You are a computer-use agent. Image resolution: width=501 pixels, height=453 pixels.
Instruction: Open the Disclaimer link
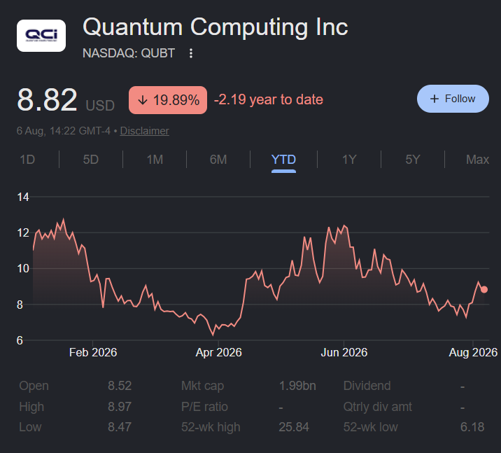coord(144,131)
